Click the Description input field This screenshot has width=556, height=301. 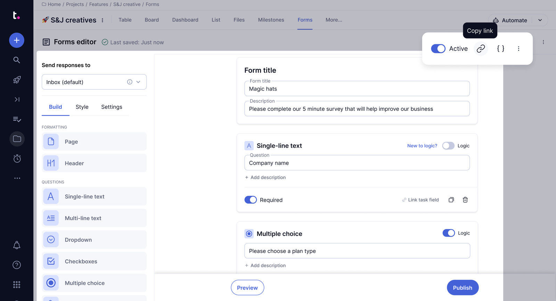[357, 109]
